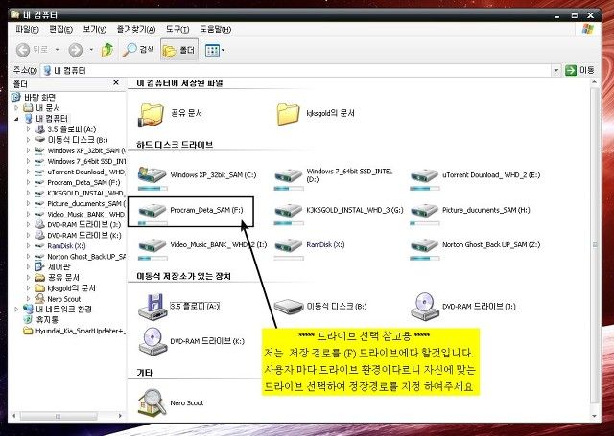Select Hyundai_Kia_SmartUpdater+ folder in tree
Viewport: 614px width, 436px height.
[80, 331]
